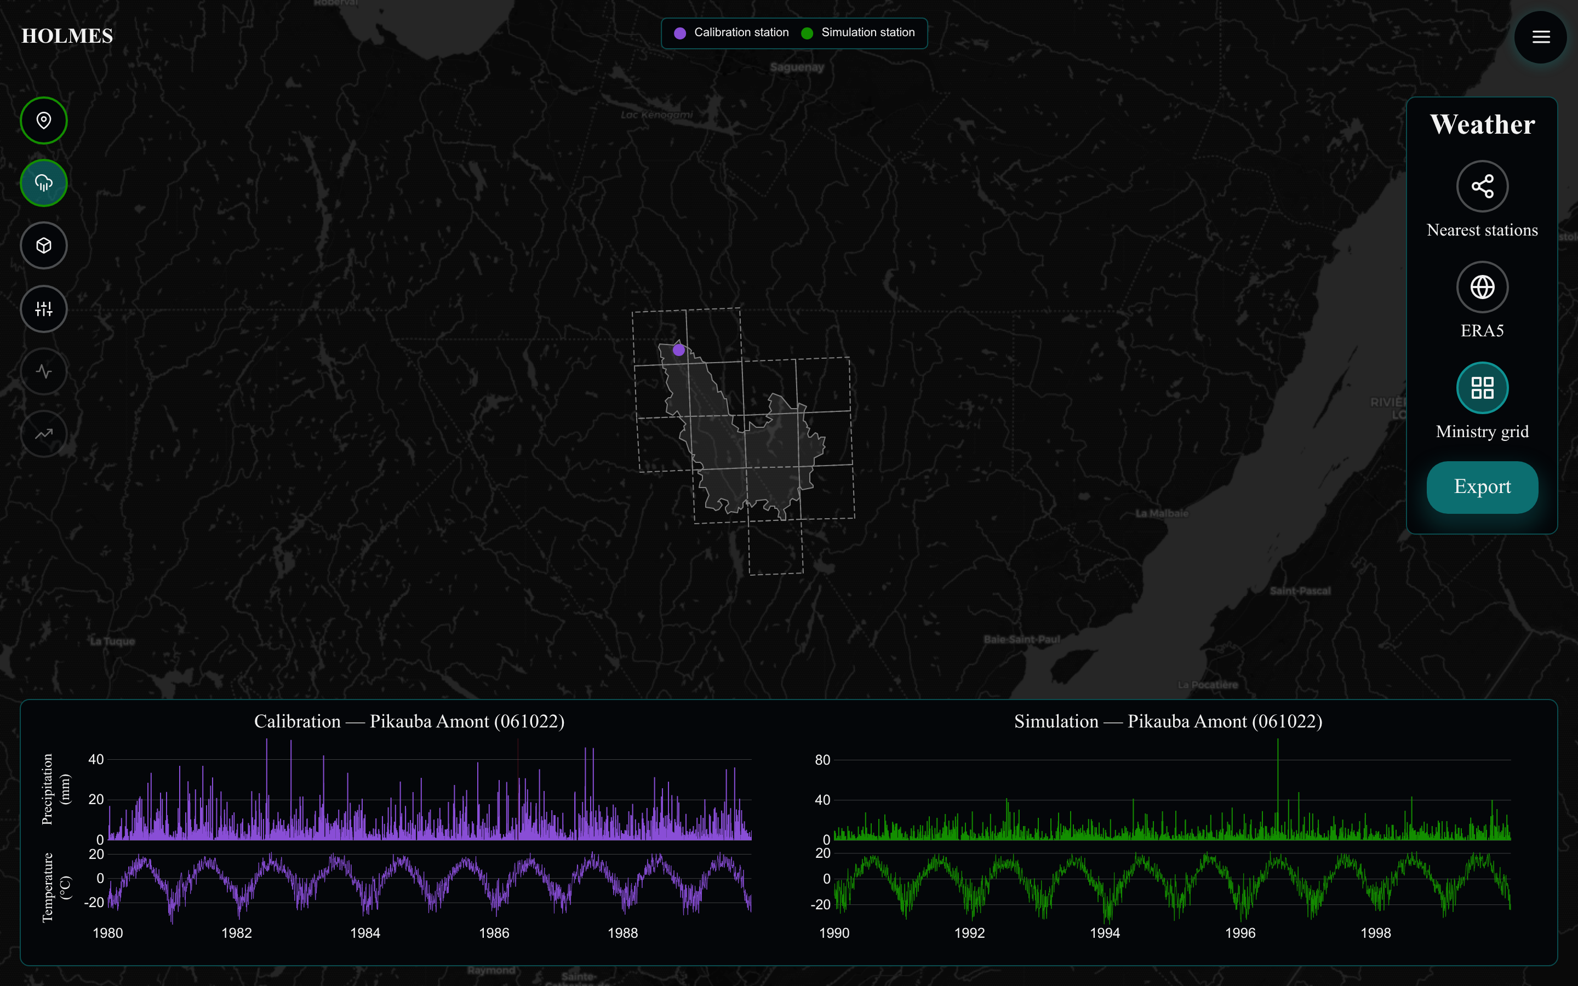Choose Nearest stations share icon
This screenshot has width=1578, height=986.
click(x=1482, y=186)
